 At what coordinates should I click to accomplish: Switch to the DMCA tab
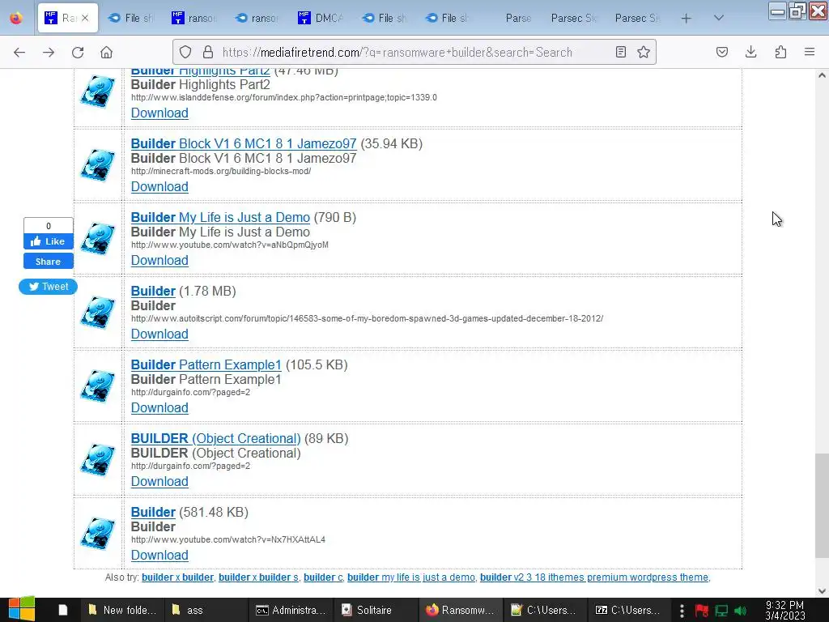point(321,18)
